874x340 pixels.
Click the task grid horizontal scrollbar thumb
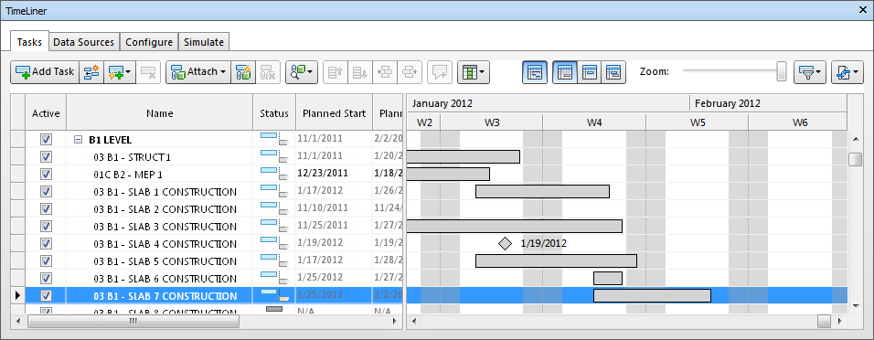click(x=133, y=322)
